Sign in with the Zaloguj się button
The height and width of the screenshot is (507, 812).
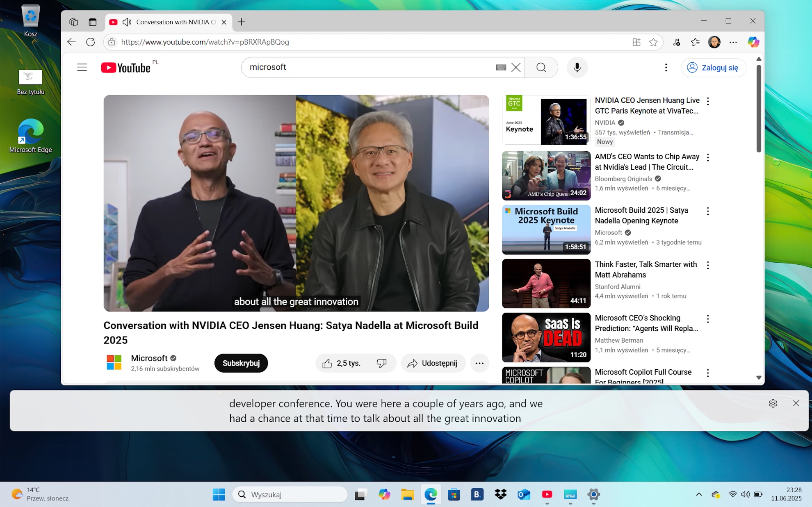[x=713, y=67]
